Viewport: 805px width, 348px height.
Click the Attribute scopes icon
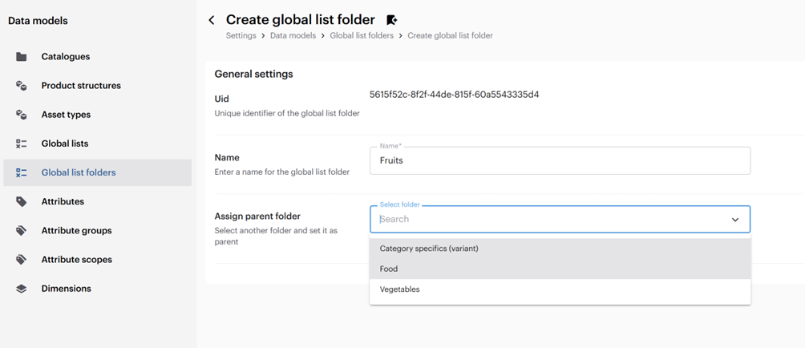22,260
